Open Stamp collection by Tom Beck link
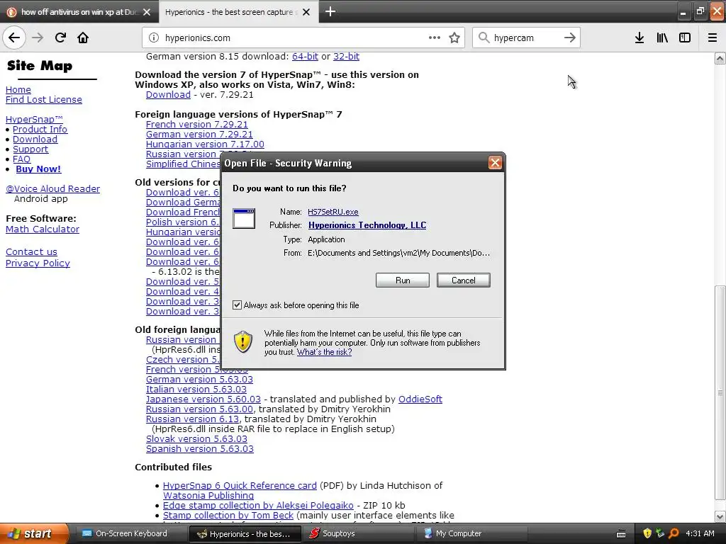The width and height of the screenshot is (726, 544). (x=228, y=516)
